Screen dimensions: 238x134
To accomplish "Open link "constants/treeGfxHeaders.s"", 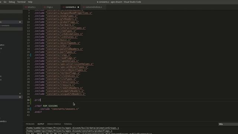I will point(64,88).
